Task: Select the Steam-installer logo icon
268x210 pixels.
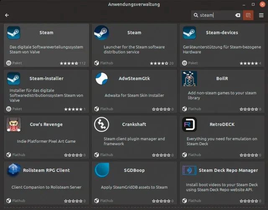Action: click(x=14, y=78)
